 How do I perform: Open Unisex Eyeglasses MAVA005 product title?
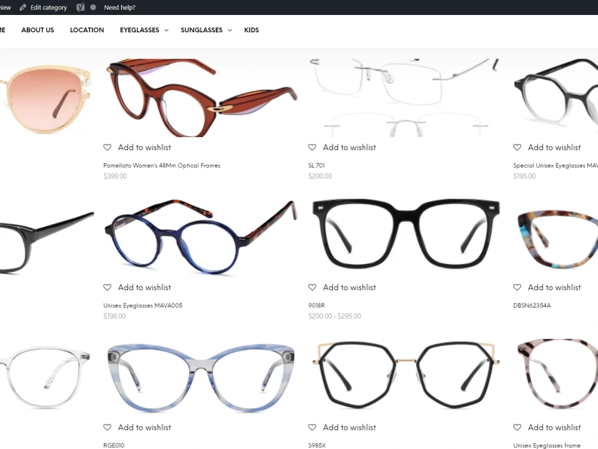[x=143, y=305]
